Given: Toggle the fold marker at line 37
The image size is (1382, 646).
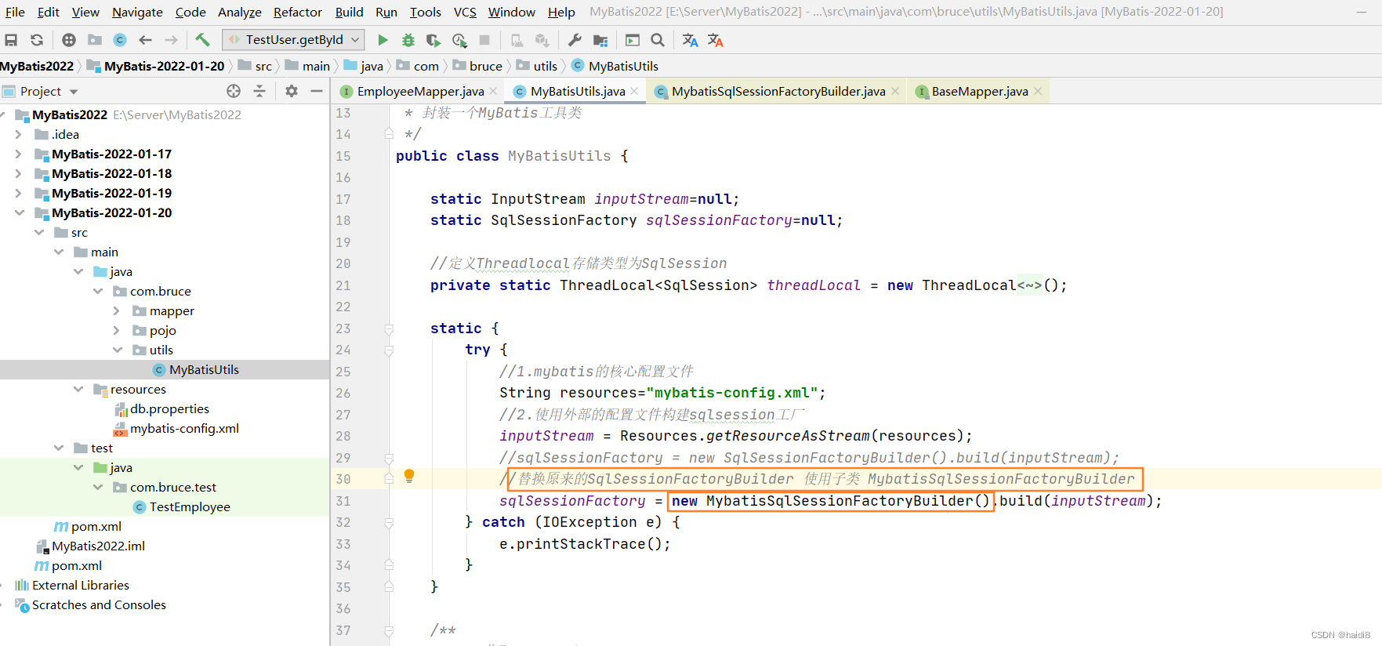Looking at the screenshot, I should (x=389, y=630).
